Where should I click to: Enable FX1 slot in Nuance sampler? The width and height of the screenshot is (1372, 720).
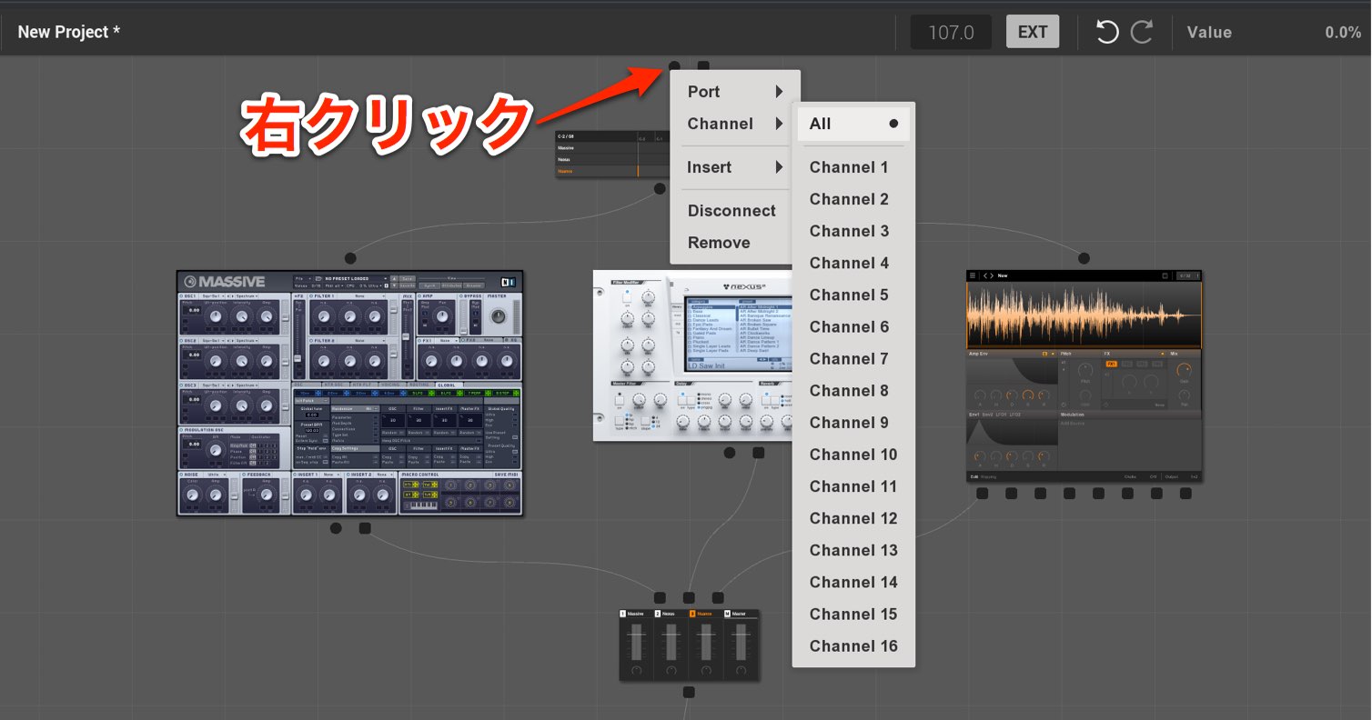click(x=1111, y=363)
